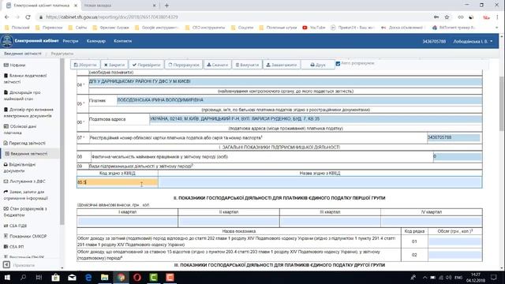Click the Скачати (download) button
Image resolution: width=505 pixels, height=284 pixels.
point(218,65)
